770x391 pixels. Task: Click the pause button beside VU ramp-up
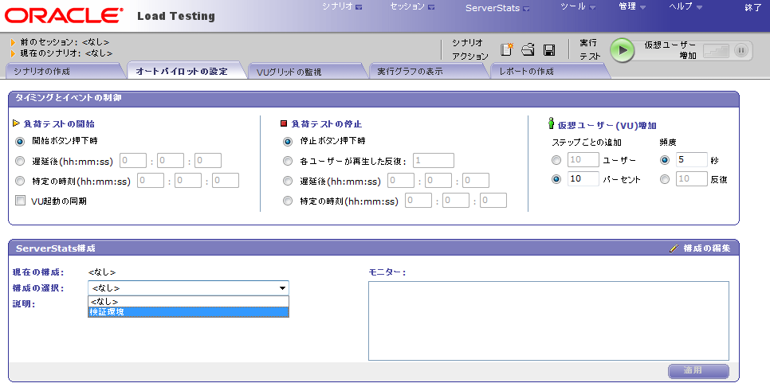pyautogui.click(x=741, y=50)
